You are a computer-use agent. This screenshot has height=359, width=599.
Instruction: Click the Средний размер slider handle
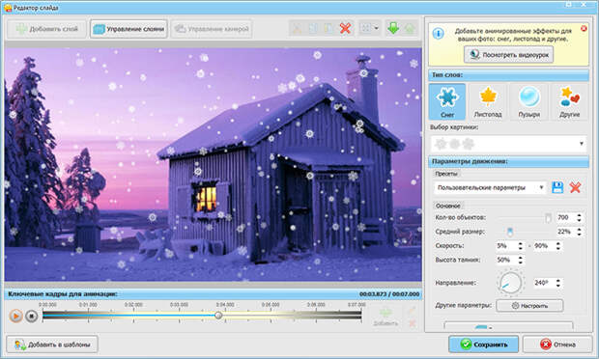[509, 232]
